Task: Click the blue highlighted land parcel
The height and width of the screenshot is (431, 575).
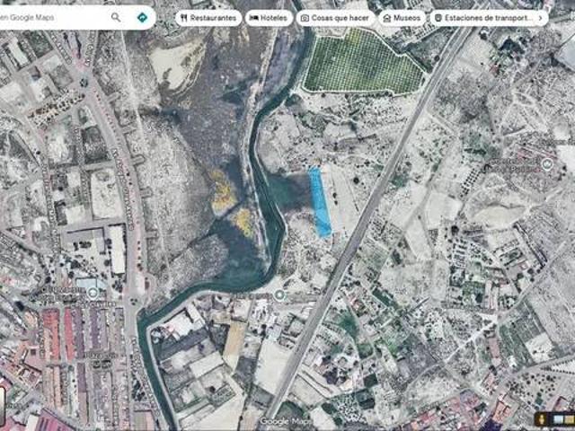Action: (320, 202)
